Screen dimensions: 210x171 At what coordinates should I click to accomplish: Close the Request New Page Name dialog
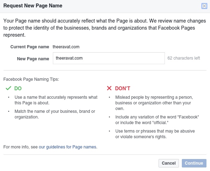click(204, 6)
